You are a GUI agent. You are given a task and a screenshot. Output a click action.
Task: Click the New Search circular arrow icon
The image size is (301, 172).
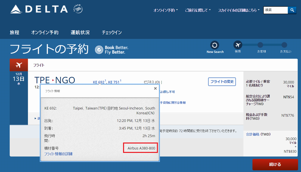[x=214, y=45]
